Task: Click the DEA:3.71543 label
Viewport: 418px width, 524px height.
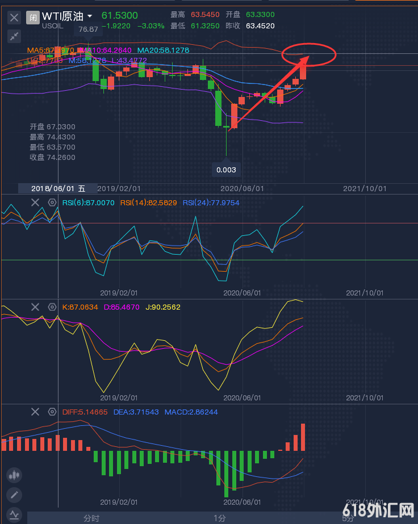Action: (x=136, y=412)
